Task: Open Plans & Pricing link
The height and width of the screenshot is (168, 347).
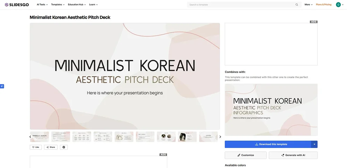Action: 323,4
